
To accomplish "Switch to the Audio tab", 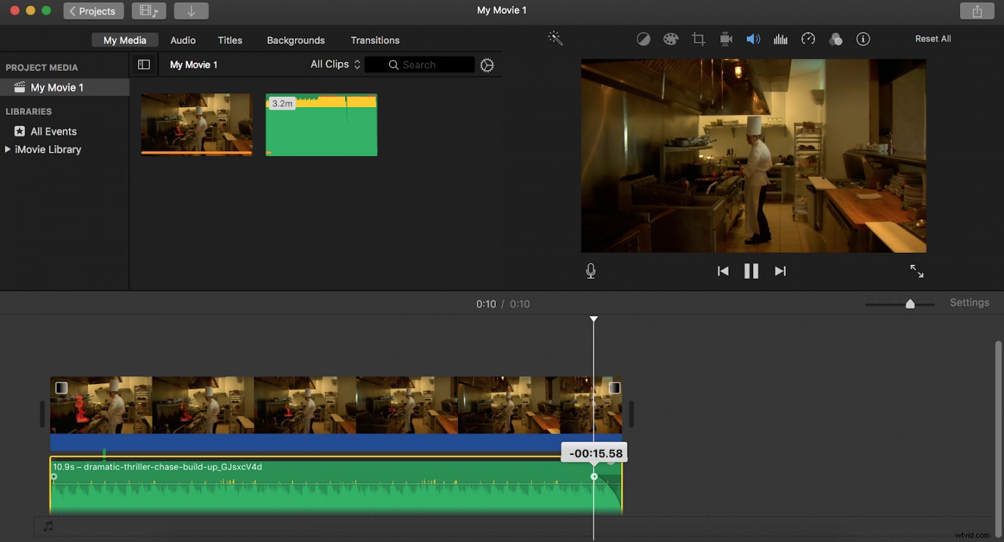I will tap(183, 40).
